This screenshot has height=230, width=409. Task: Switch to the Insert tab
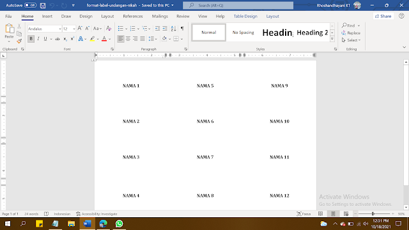[x=47, y=16]
